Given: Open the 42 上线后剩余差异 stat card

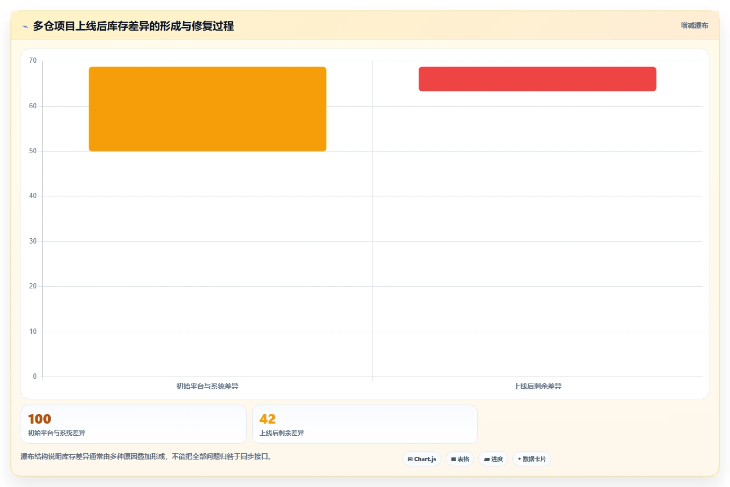Looking at the screenshot, I should (x=365, y=424).
